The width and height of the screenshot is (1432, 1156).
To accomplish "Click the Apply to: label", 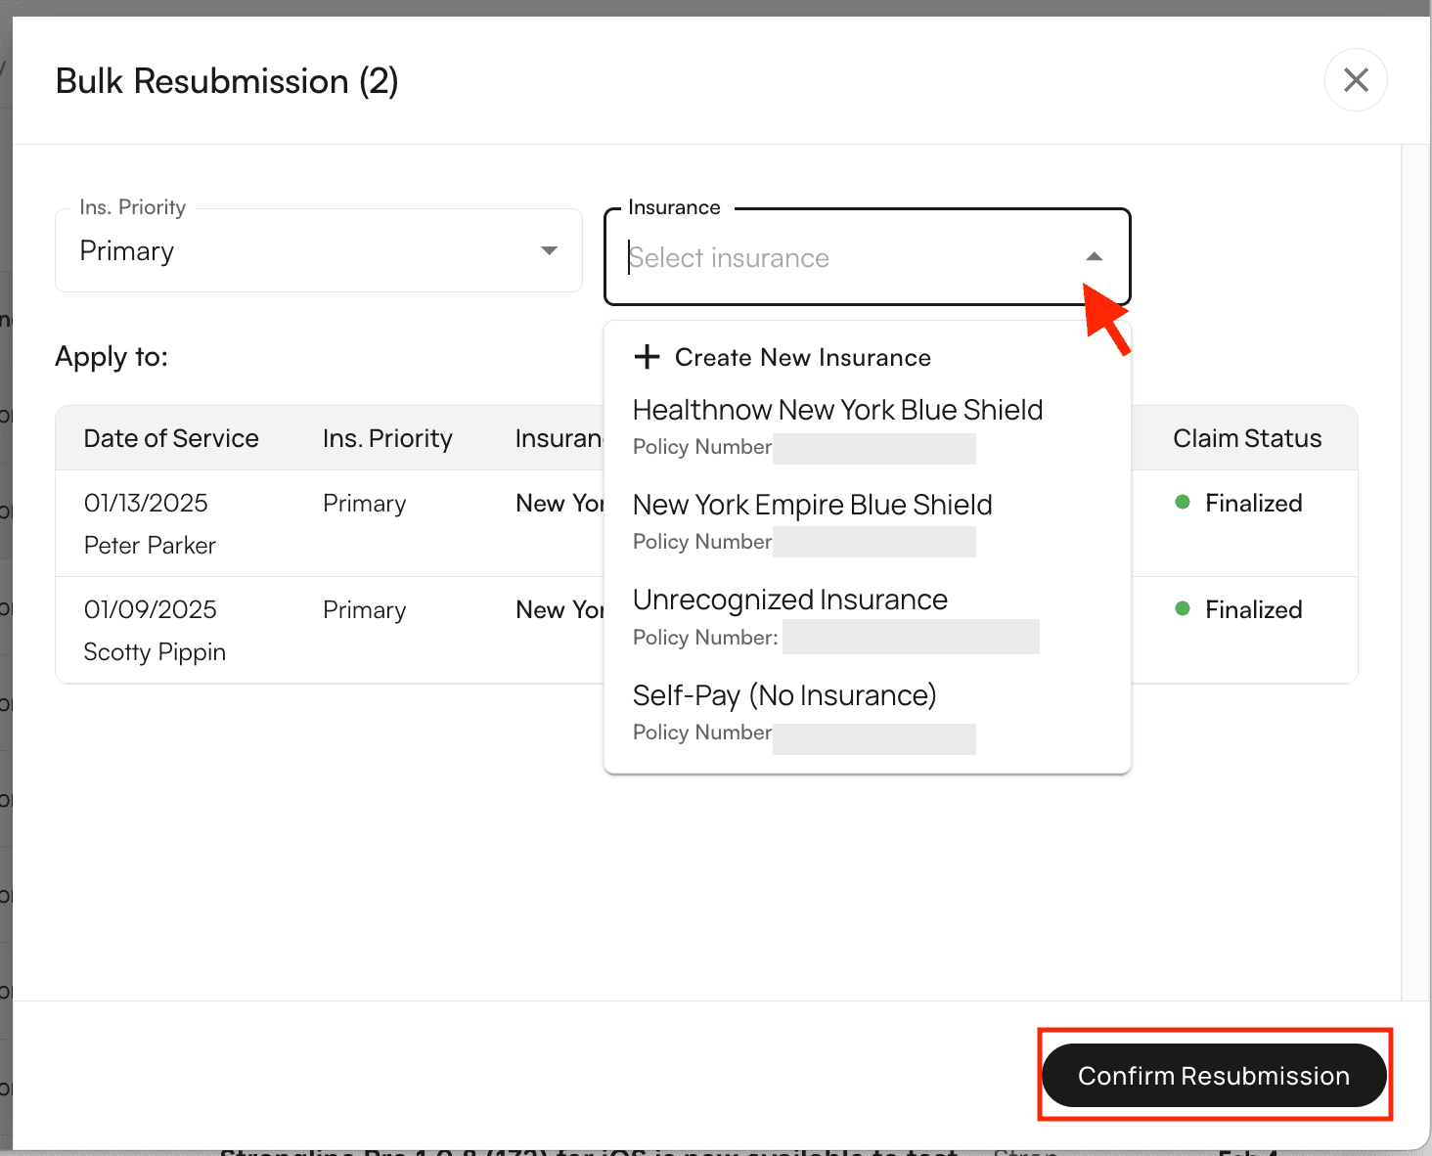I will tap(112, 357).
